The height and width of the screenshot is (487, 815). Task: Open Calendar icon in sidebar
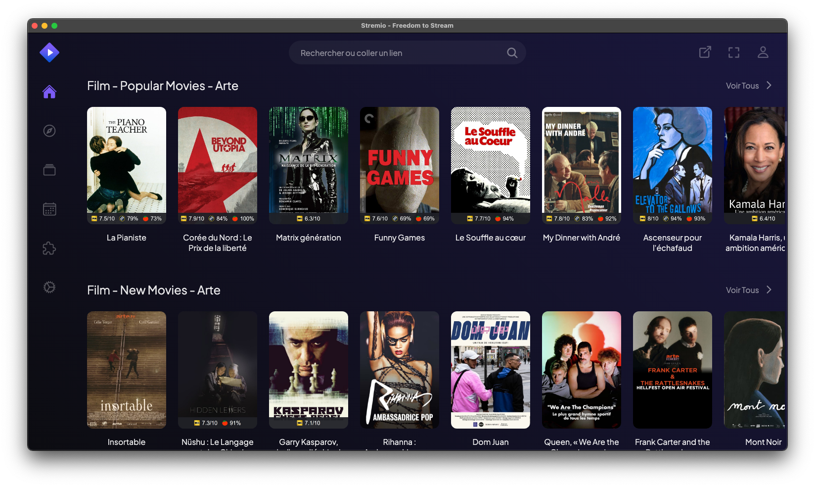click(x=49, y=209)
